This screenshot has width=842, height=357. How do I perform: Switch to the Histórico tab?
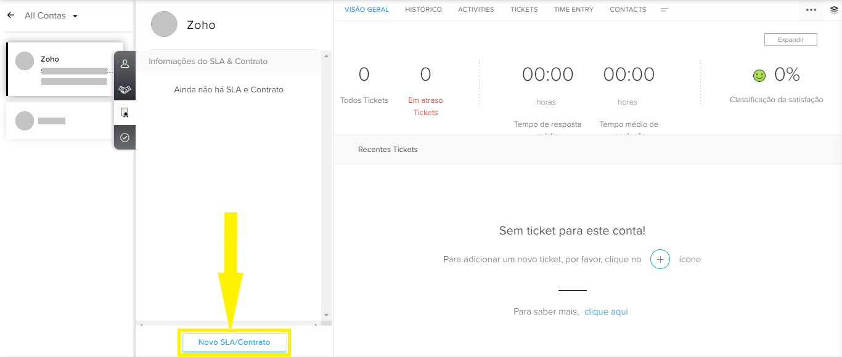click(423, 9)
